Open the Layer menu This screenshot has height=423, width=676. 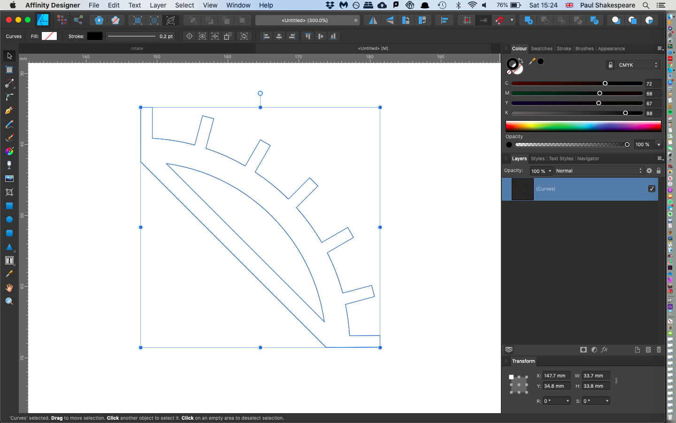158,5
